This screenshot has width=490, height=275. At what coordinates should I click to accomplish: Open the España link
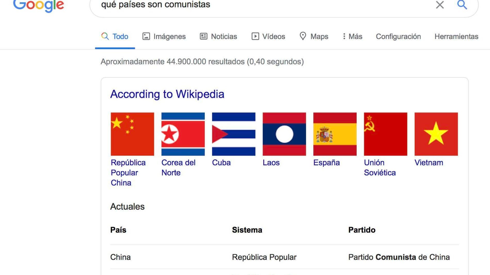click(x=326, y=163)
